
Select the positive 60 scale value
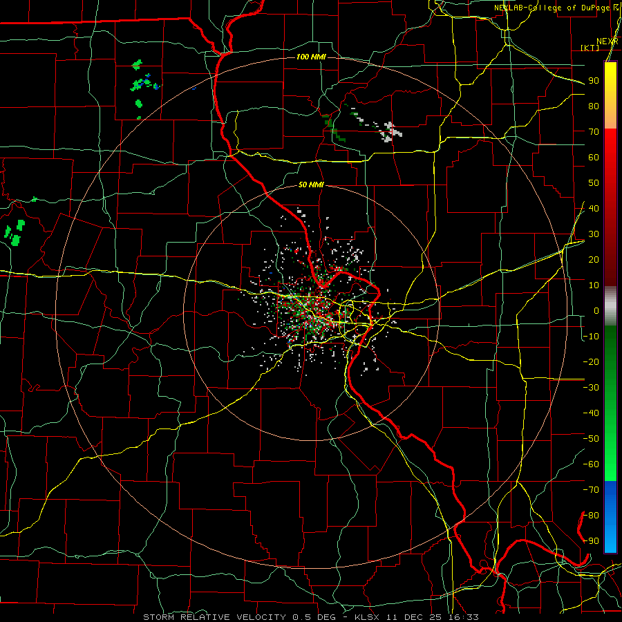[x=594, y=157]
